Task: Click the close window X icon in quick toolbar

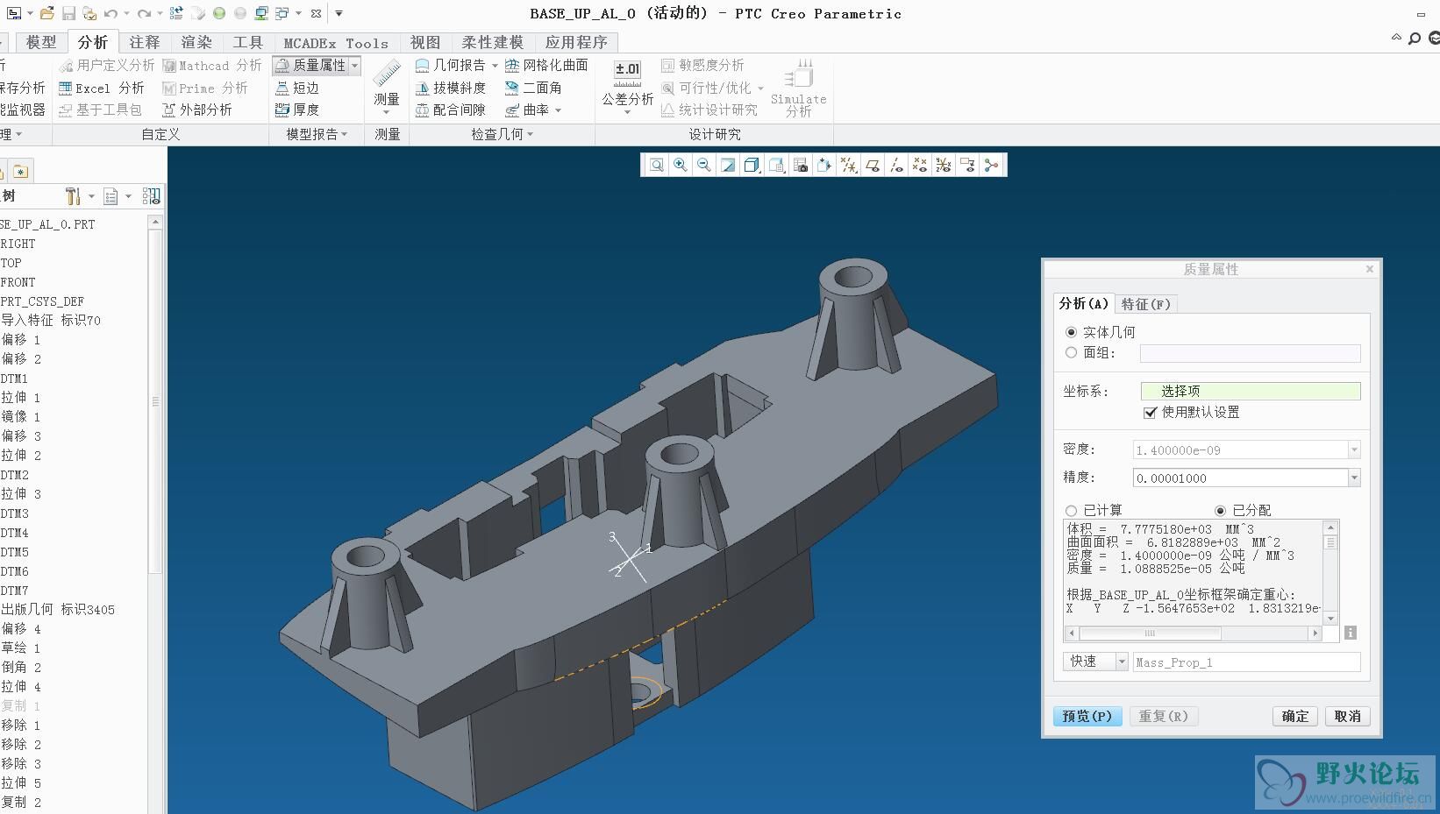Action: click(x=316, y=13)
